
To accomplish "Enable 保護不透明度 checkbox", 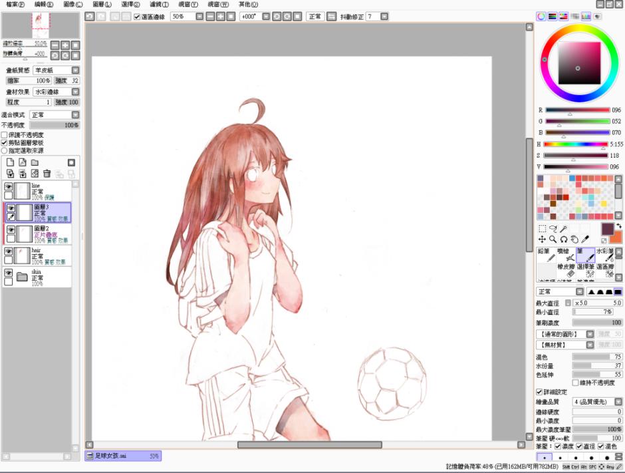I will coord(4,135).
